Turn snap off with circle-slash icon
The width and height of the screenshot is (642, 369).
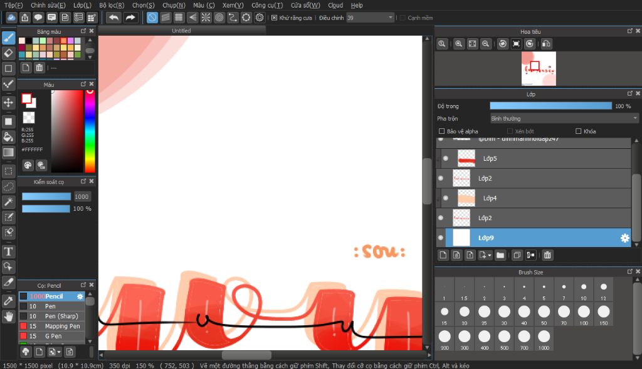coord(152,18)
